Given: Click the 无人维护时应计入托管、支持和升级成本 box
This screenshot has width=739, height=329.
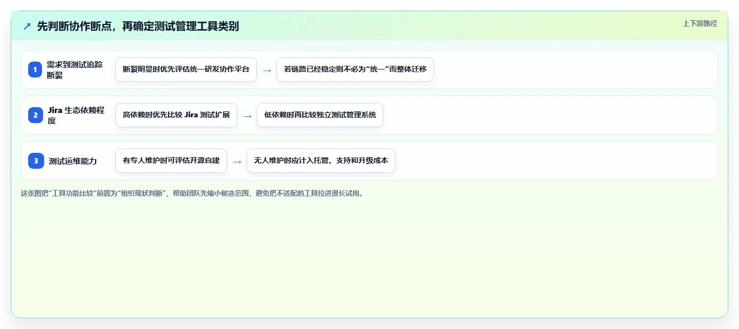Looking at the screenshot, I should (x=321, y=161).
